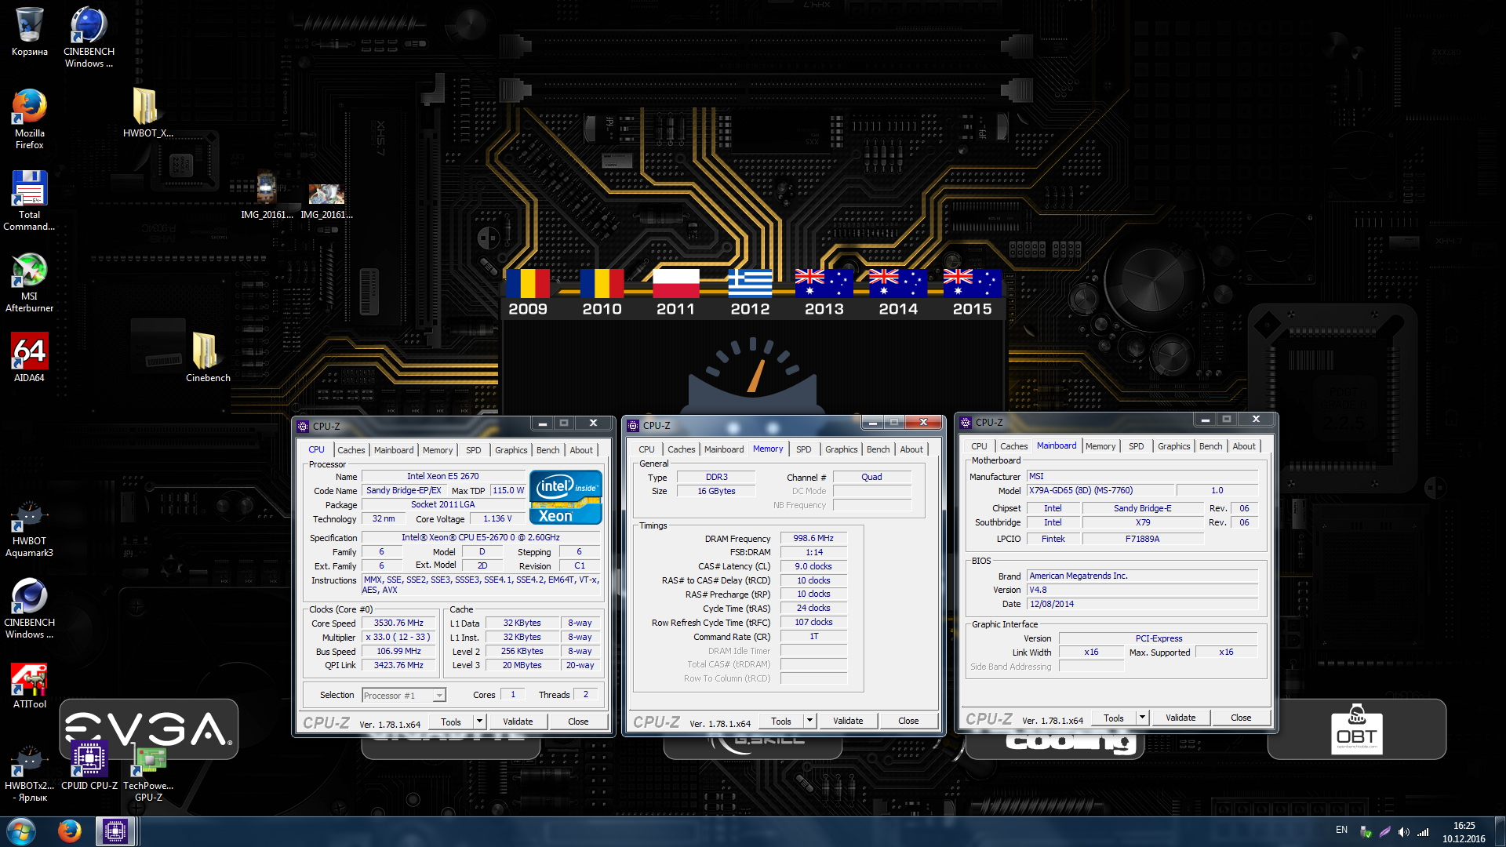The image size is (1506, 847).
Task: Open the Cinebench folder on the desktop
Action: click(208, 357)
